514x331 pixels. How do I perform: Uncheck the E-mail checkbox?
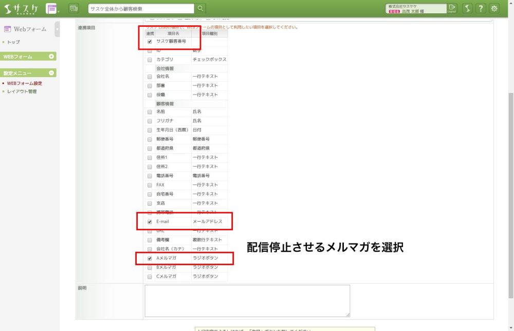point(150,222)
